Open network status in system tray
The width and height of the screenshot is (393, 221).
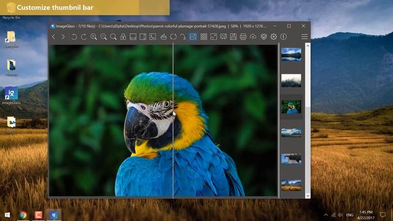(x=333, y=215)
